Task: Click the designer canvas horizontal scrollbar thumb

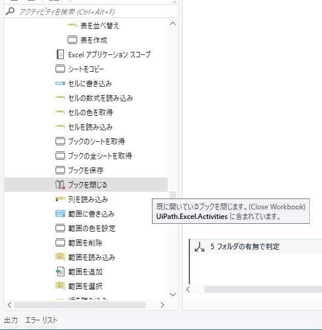Action: tap(263, 290)
